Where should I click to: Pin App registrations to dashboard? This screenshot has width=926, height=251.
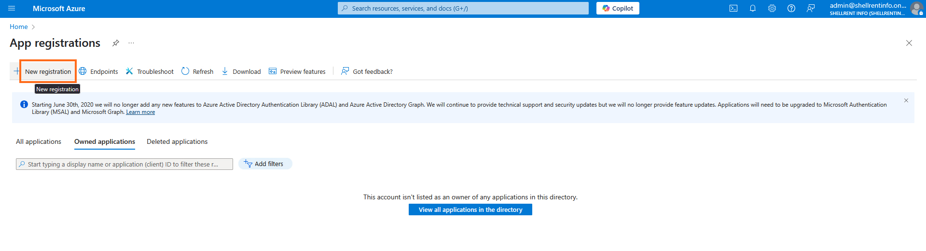pyautogui.click(x=116, y=43)
